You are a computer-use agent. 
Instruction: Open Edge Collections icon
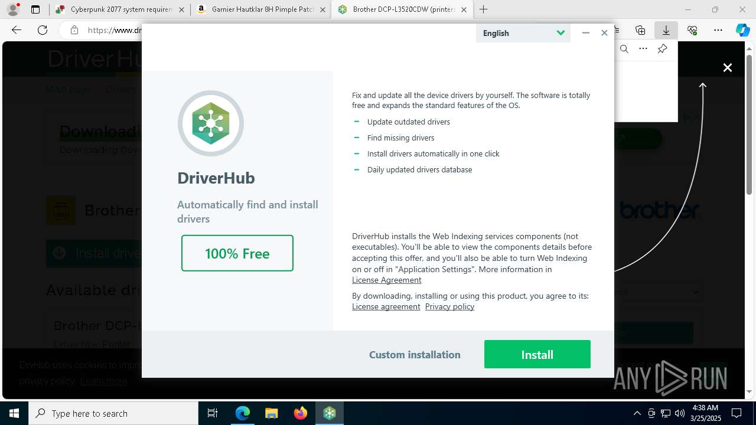pos(640,30)
